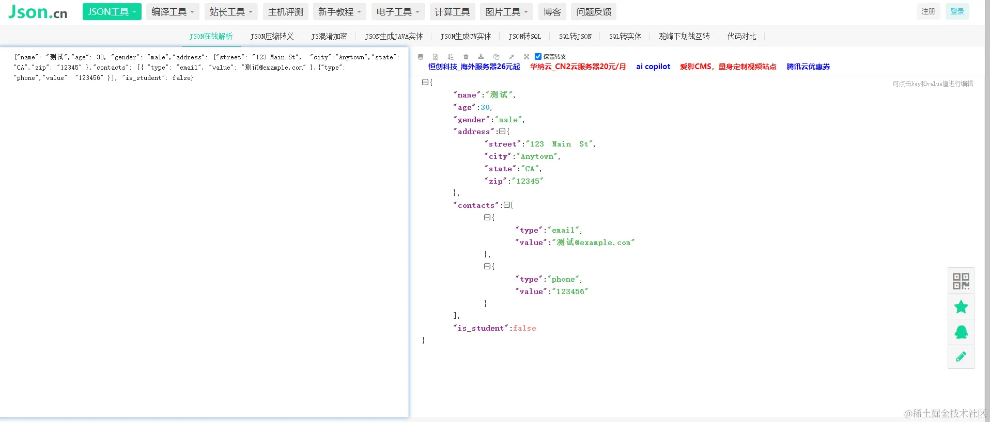Open the ai copilot link
The width and height of the screenshot is (990, 422).
[x=653, y=67]
